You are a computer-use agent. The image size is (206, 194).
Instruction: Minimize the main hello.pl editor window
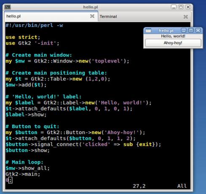coord(174,7)
